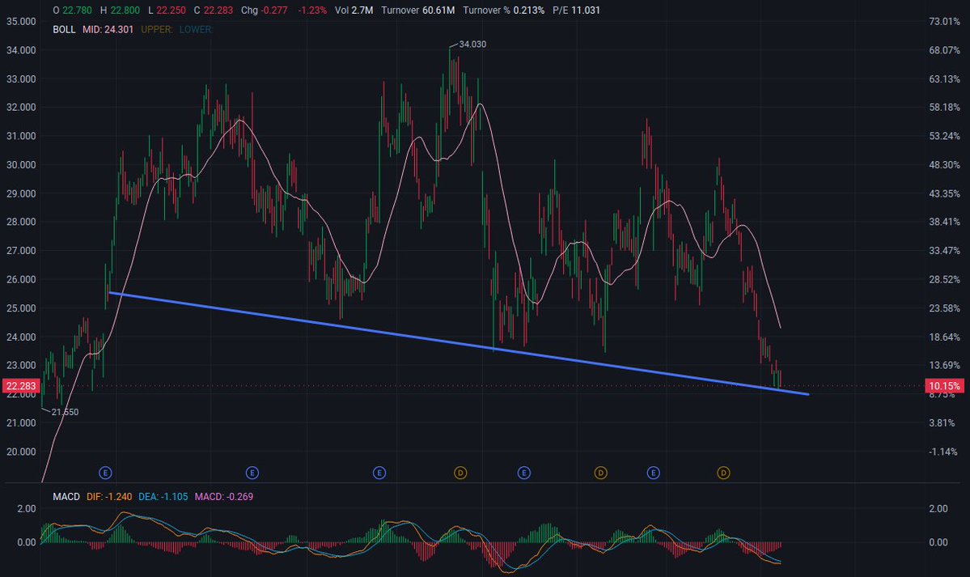Click the -1.14% right axis label
The image size is (970, 577).
(x=944, y=452)
